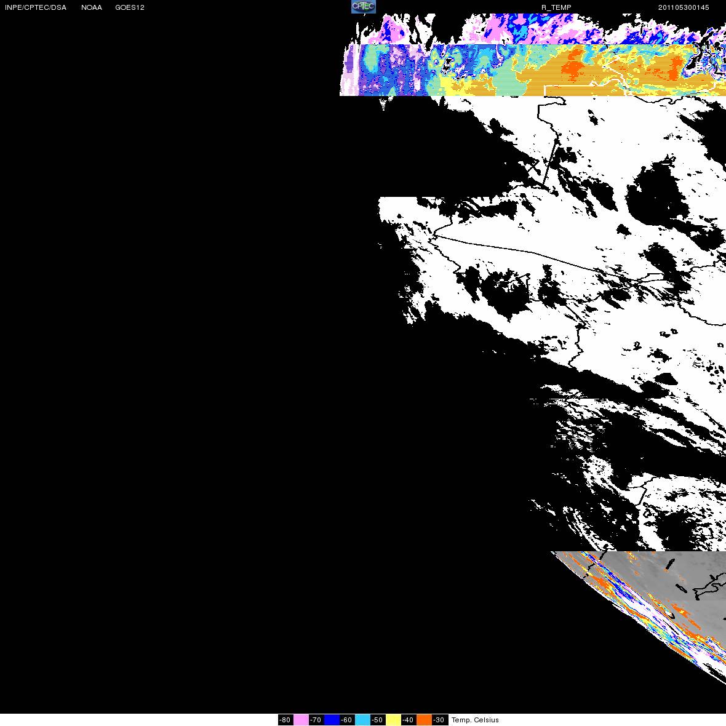Click the -50 legend value
This screenshot has width=726, height=726.
[x=378, y=720]
